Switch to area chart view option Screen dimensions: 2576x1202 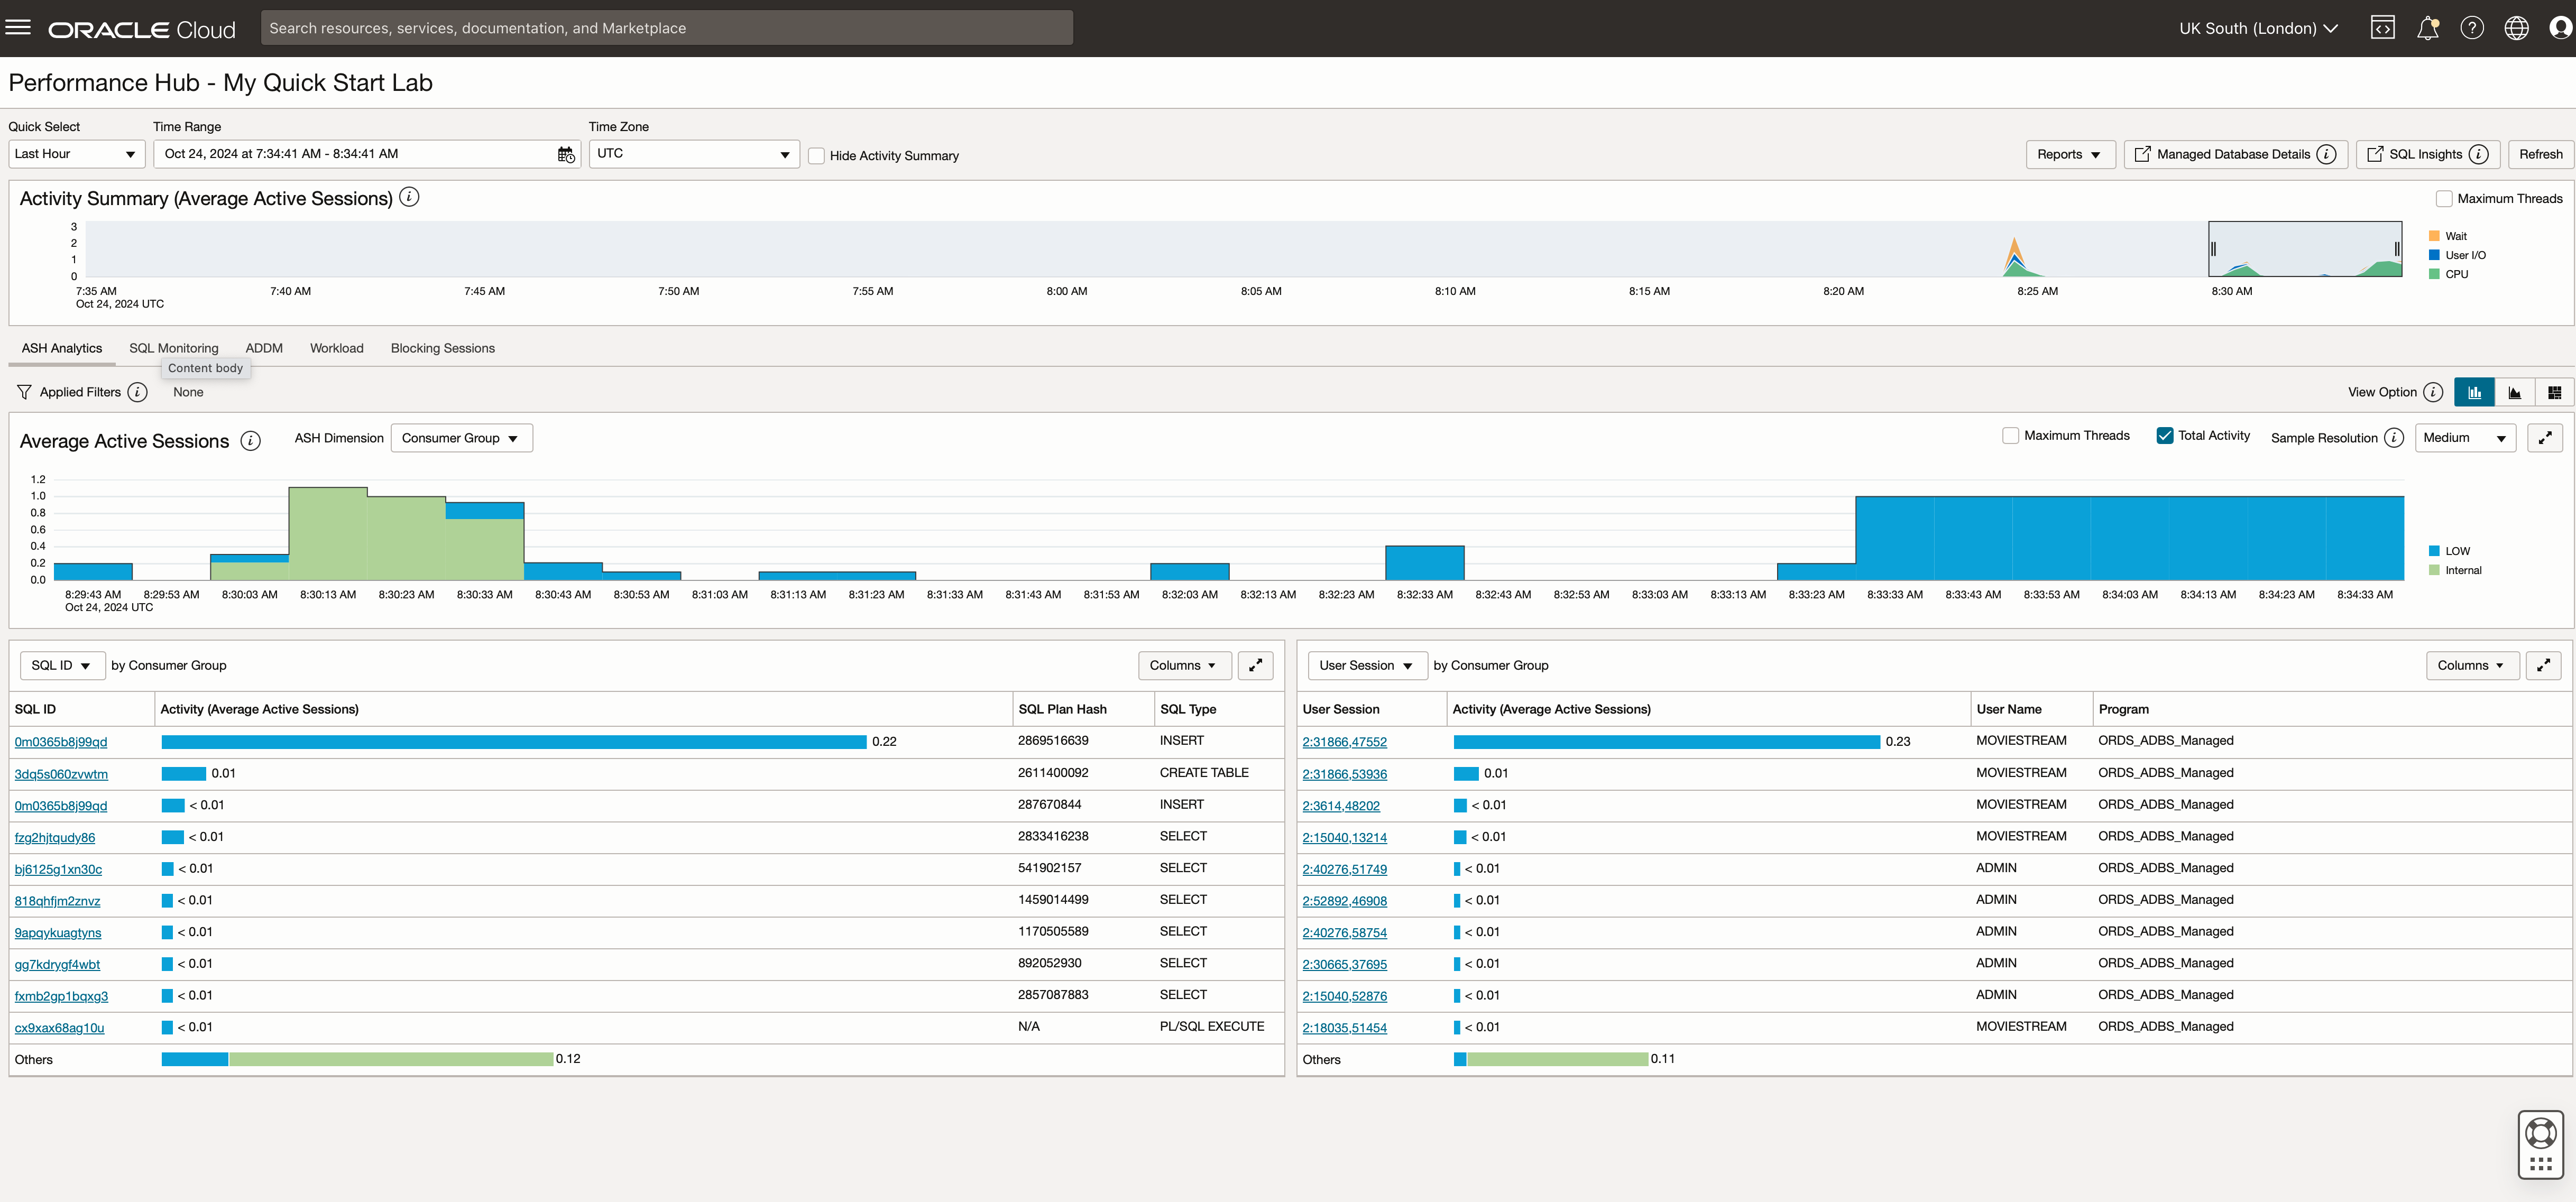point(2514,392)
